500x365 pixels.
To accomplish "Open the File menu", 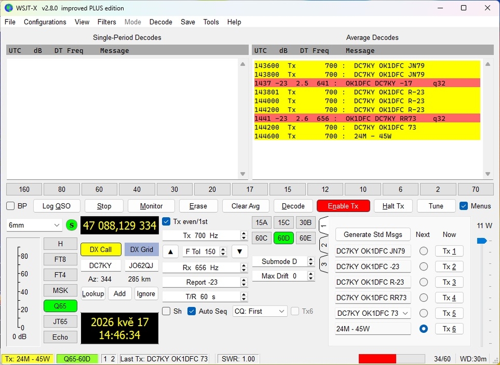I will [10, 22].
